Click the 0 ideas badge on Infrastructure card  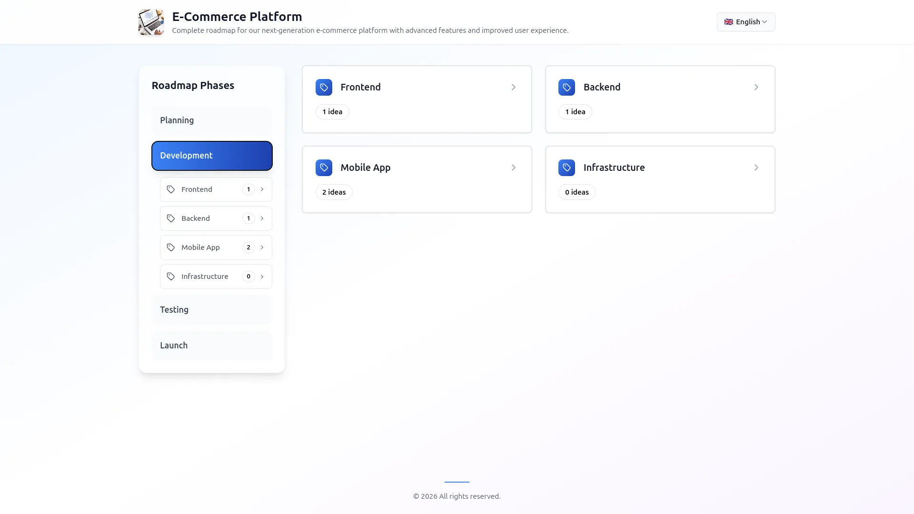576,192
